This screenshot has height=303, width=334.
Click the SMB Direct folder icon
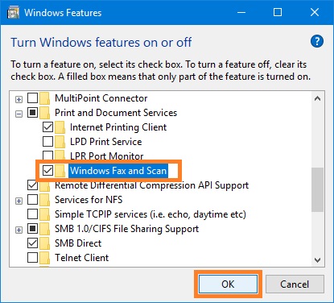tap(45, 243)
